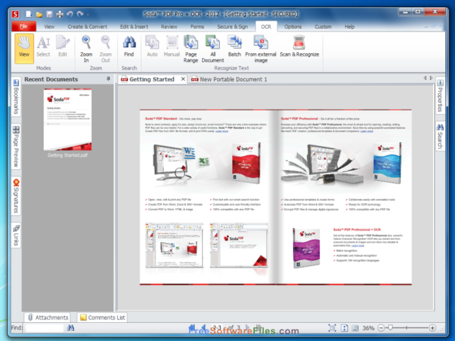Open the Attachments bottom tab
The image size is (455, 341).
48,318
